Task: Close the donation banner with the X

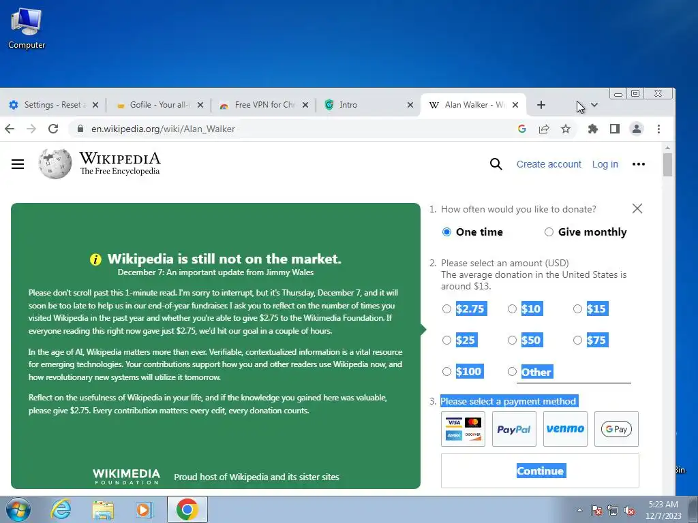Action: 637,208
